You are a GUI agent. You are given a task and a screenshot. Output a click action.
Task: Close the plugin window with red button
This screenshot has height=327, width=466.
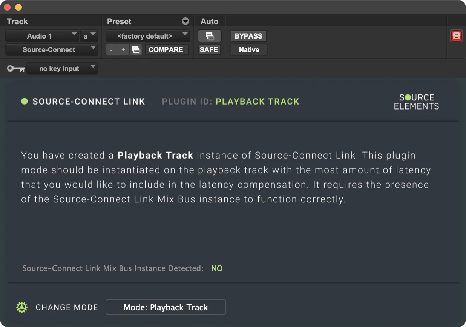[7, 7]
